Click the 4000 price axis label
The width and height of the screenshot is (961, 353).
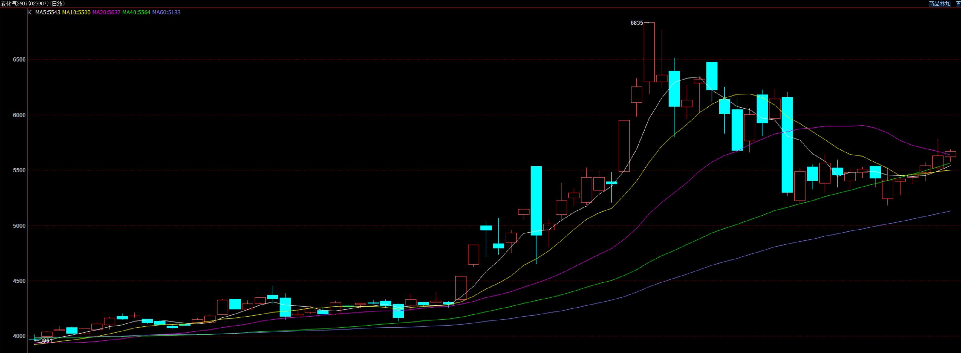pos(19,336)
